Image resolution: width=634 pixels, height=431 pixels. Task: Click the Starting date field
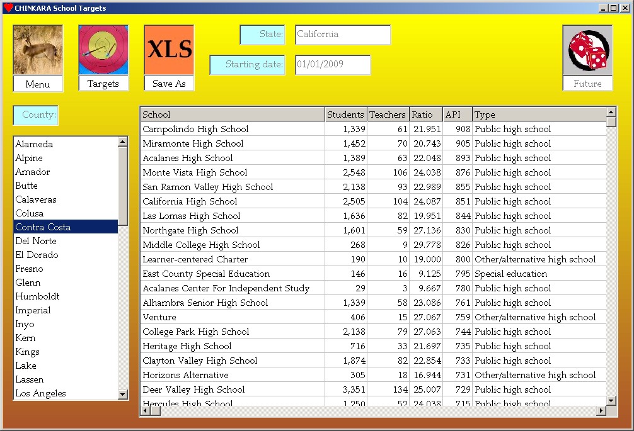(333, 65)
